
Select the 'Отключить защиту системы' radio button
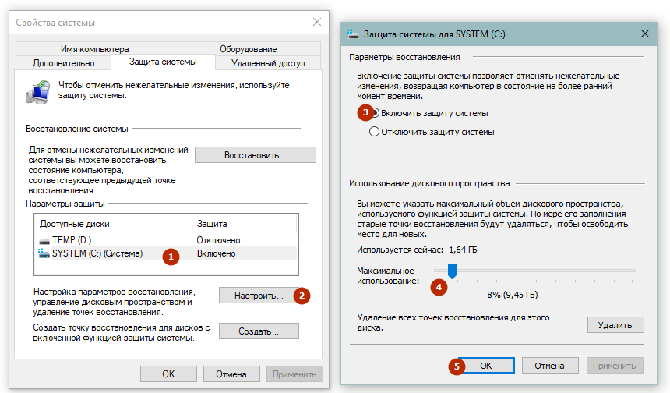(x=375, y=132)
